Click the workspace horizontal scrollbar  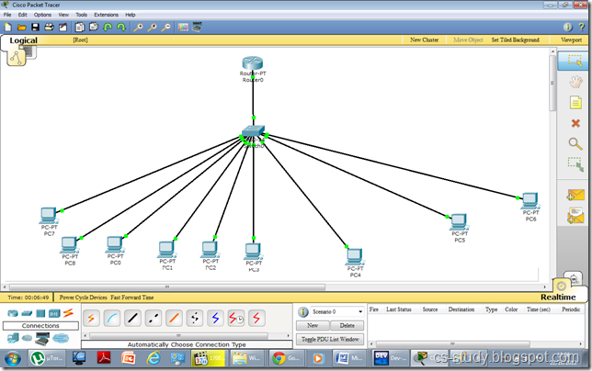pos(167,287)
